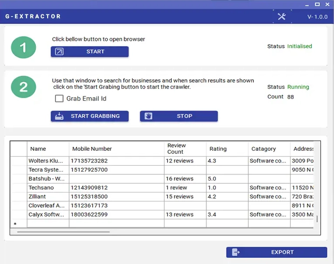This screenshot has height=264, width=334.
Task: Click the table's horizontal scrollbar thumb
Action: click(x=63, y=232)
